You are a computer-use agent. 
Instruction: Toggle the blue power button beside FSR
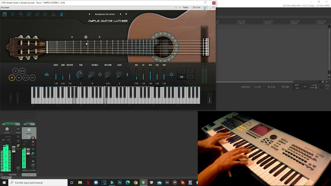pos(171,74)
